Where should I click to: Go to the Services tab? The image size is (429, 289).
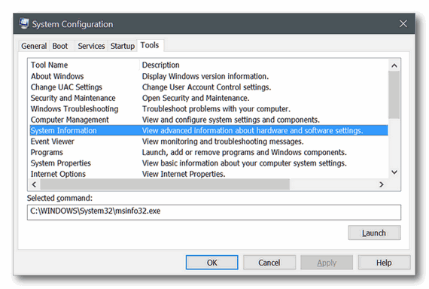click(91, 46)
